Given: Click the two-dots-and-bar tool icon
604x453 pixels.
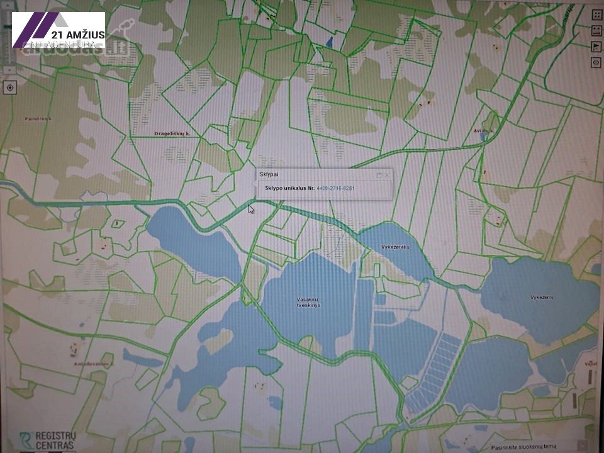Looking at the screenshot, I should pyautogui.click(x=596, y=30).
